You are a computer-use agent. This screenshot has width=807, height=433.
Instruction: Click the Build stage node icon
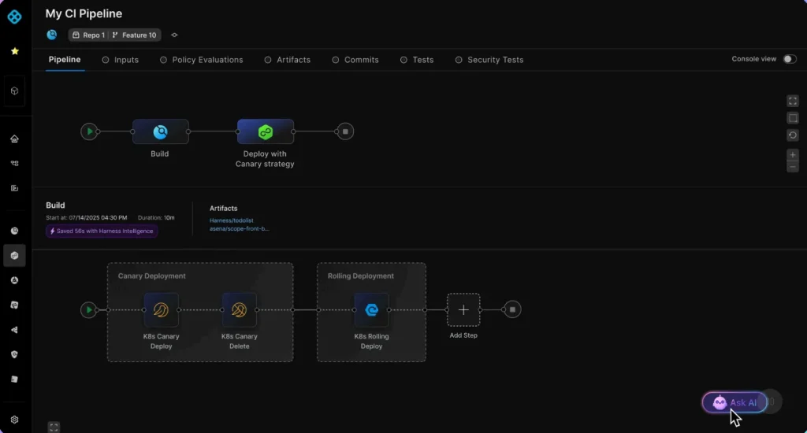[x=160, y=131]
